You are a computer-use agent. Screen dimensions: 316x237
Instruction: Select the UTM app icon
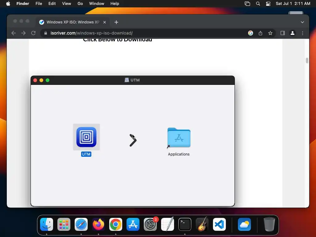pos(86,137)
